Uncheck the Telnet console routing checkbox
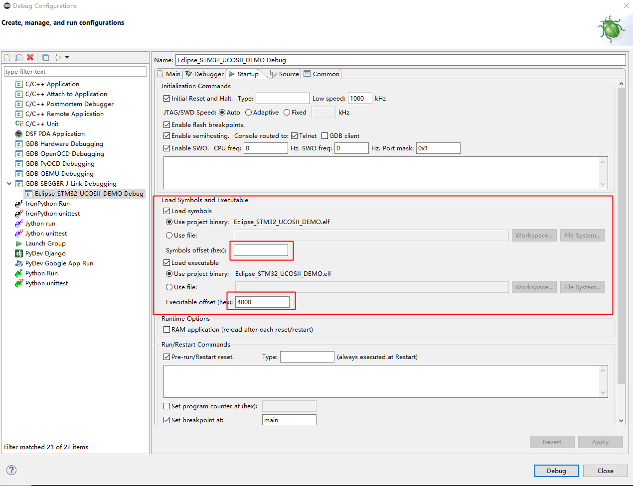The height and width of the screenshot is (486, 633). (295, 136)
